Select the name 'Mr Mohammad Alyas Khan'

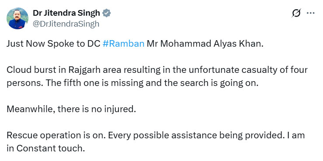click(x=204, y=44)
